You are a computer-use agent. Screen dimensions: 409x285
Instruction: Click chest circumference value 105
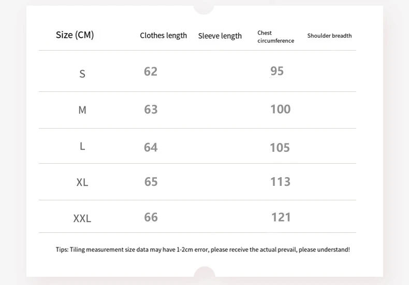point(280,148)
